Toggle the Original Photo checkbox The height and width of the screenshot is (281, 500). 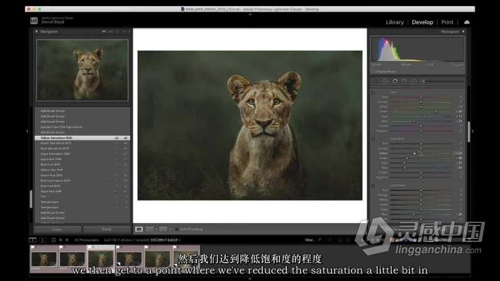373,72
